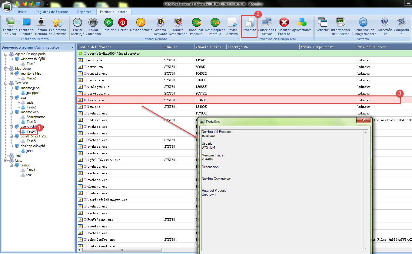Collapse the Mac Demo group
This screenshot has width=412, height=254.
[x=6, y=69]
